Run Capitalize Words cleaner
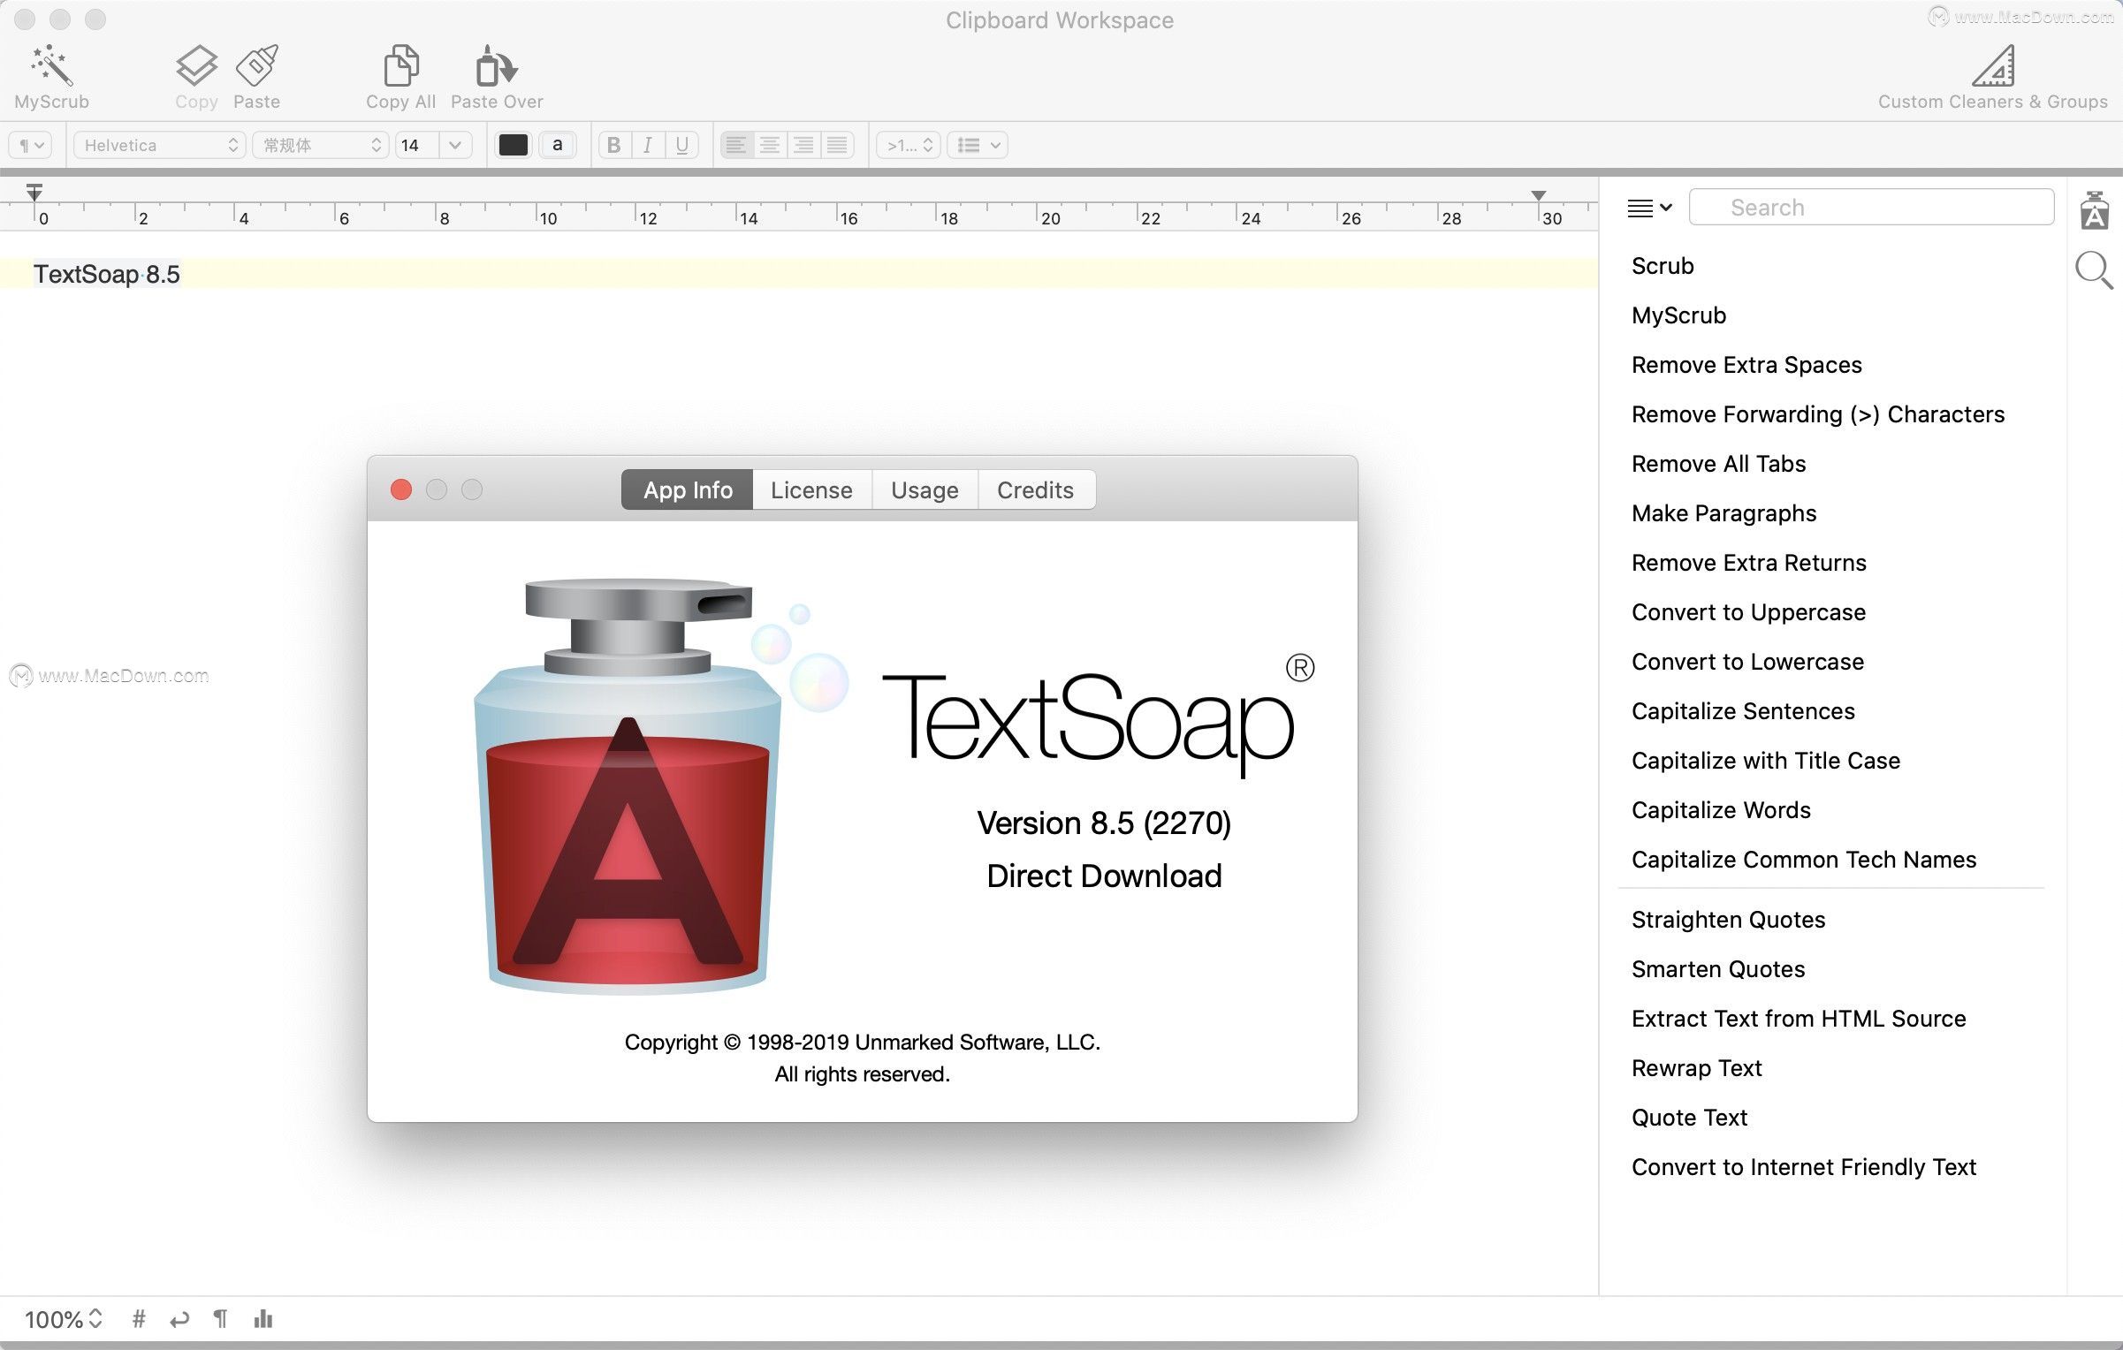The height and width of the screenshot is (1350, 2123). (x=1721, y=810)
